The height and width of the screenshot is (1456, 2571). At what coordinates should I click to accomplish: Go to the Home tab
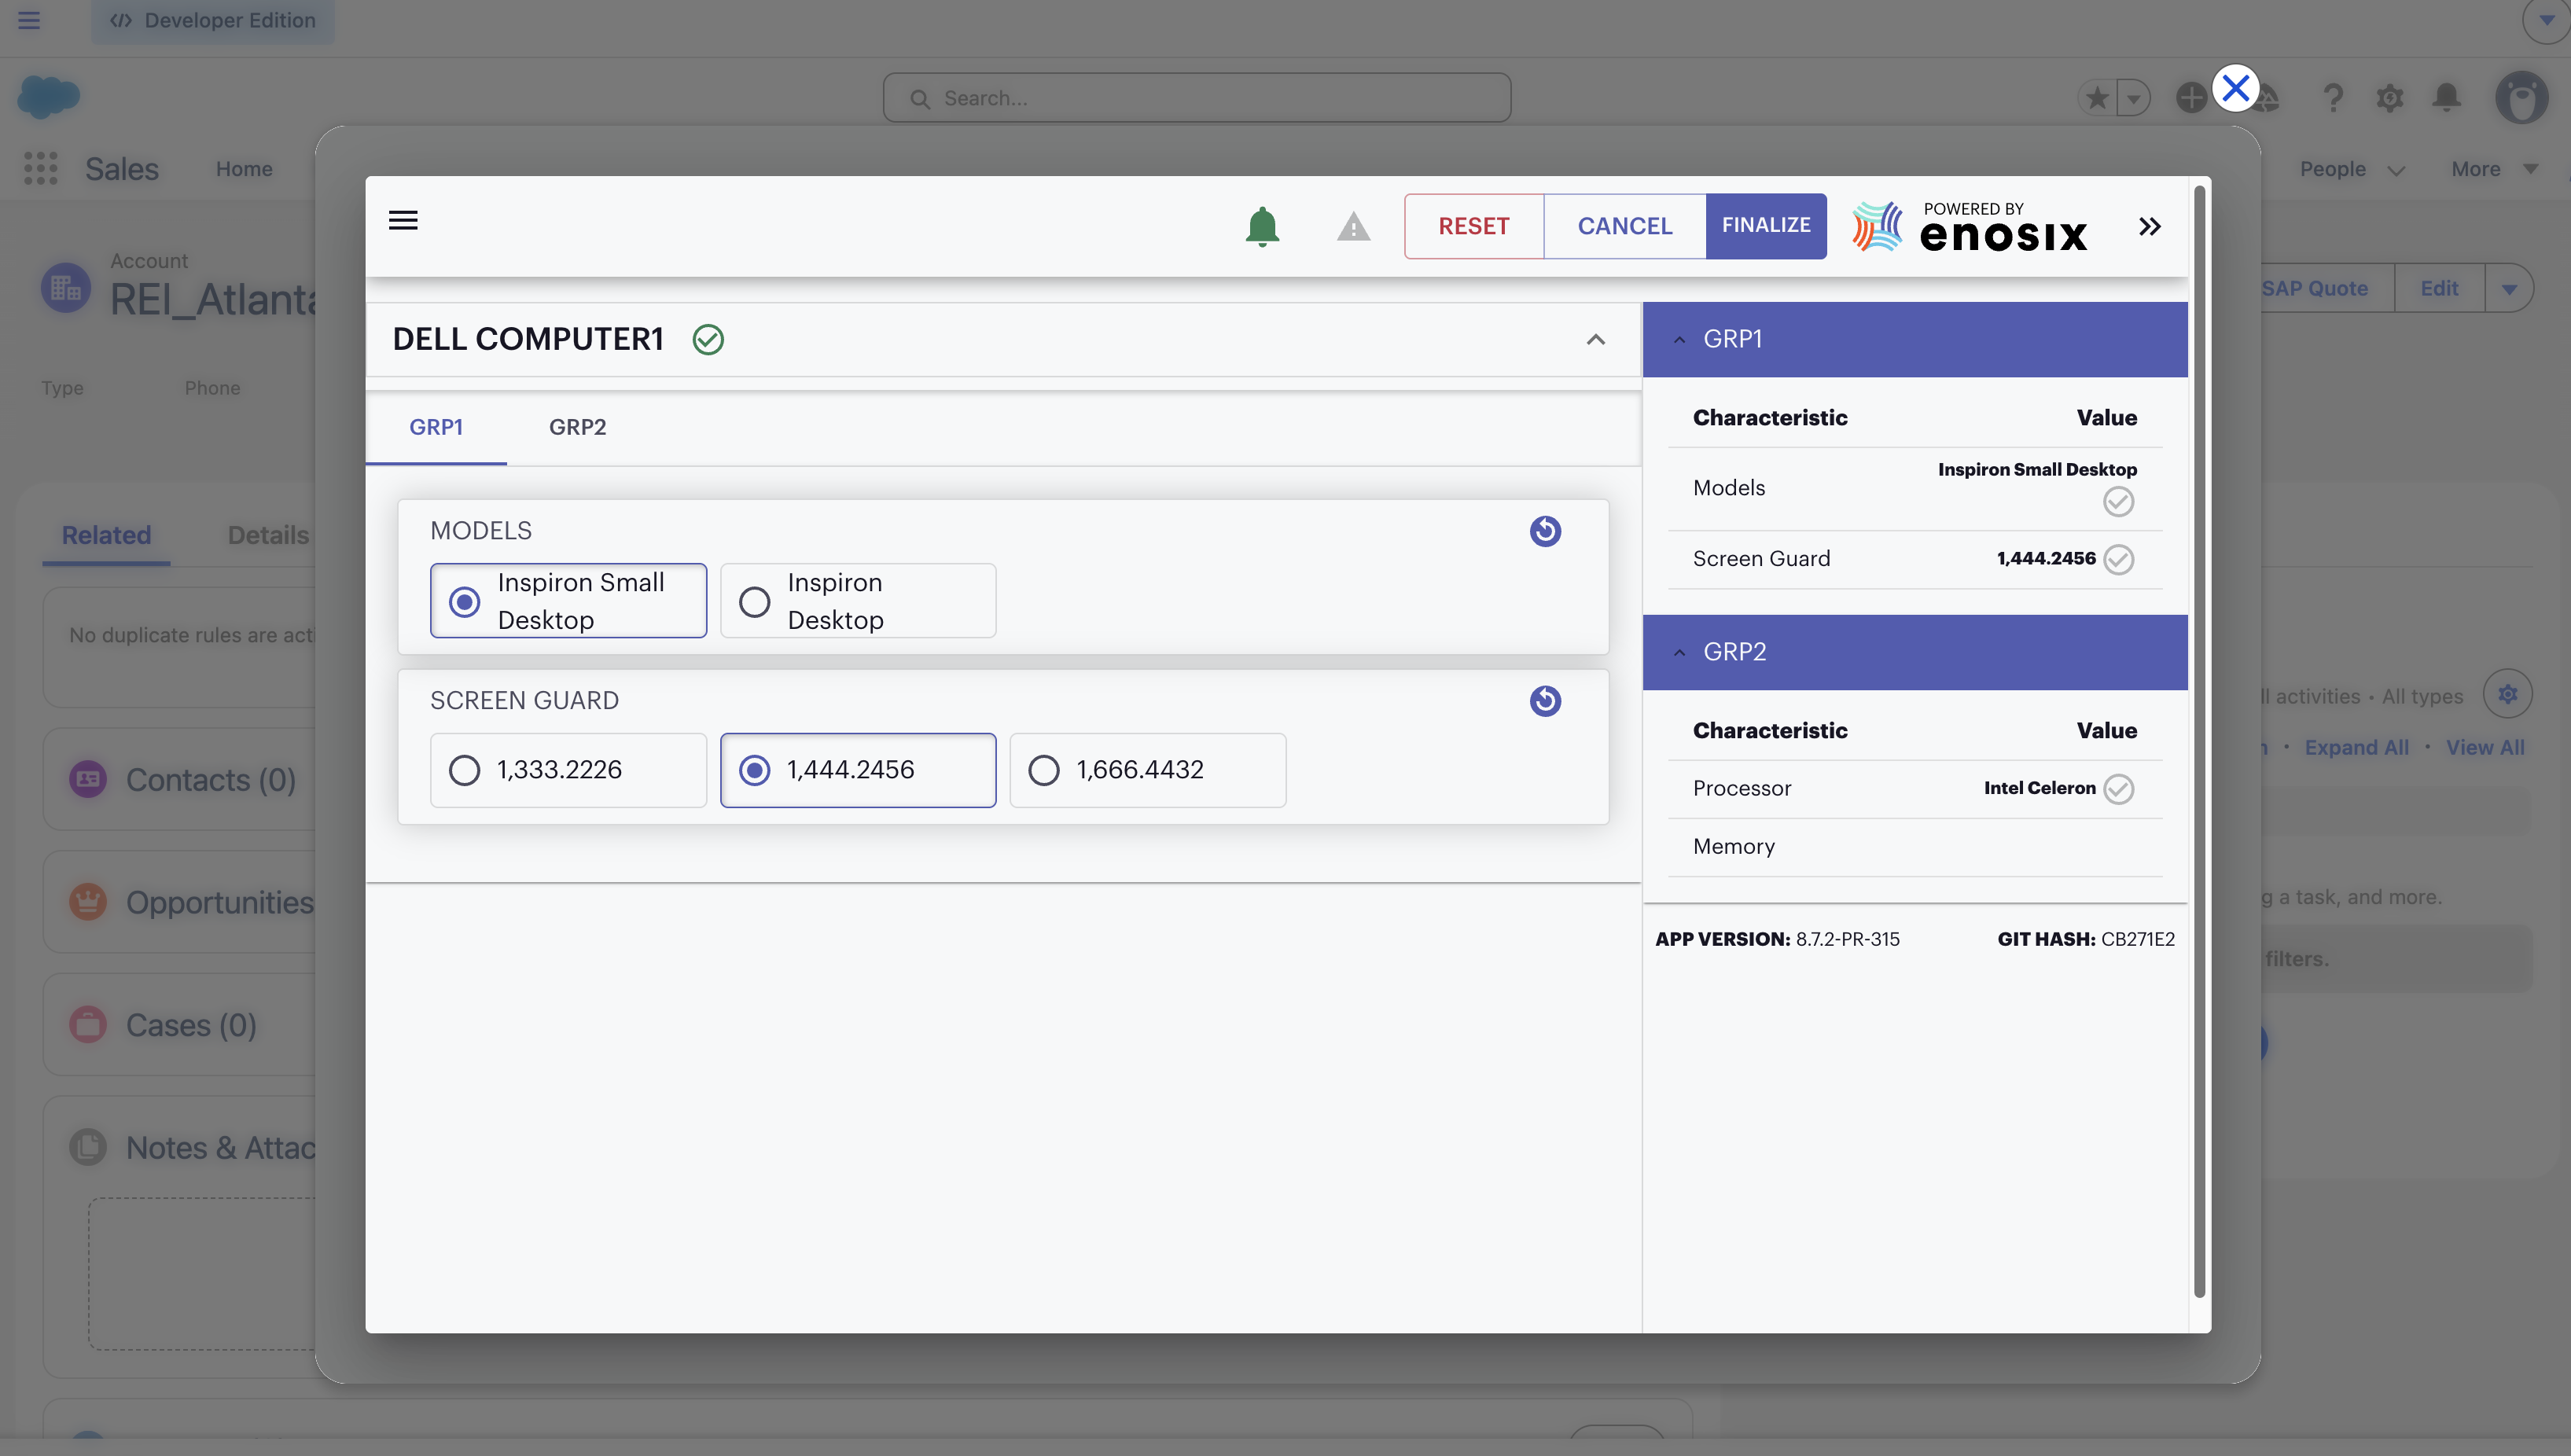(243, 168)
